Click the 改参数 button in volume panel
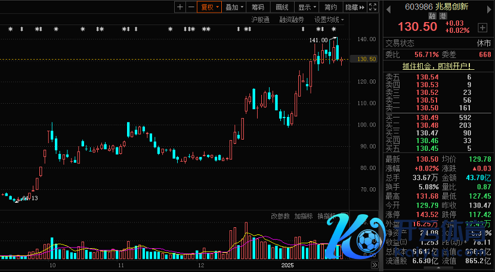This screenshot has width=495, height=272. pyautogui.click(x=280, y=216)
